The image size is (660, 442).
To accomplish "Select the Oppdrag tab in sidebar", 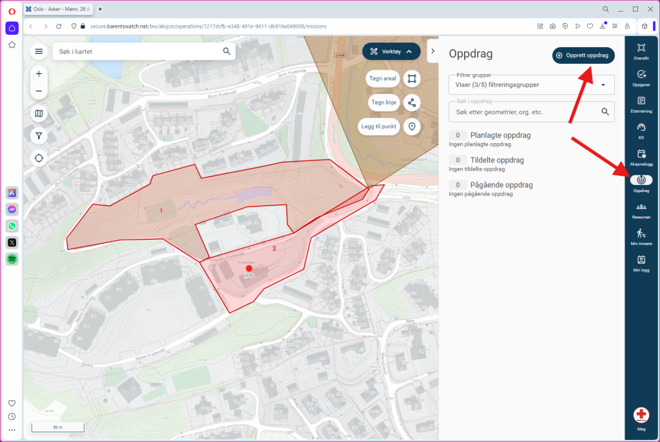I will [x=641, y=184].
